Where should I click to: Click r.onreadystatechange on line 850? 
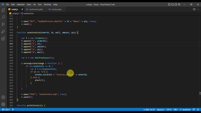33,63
